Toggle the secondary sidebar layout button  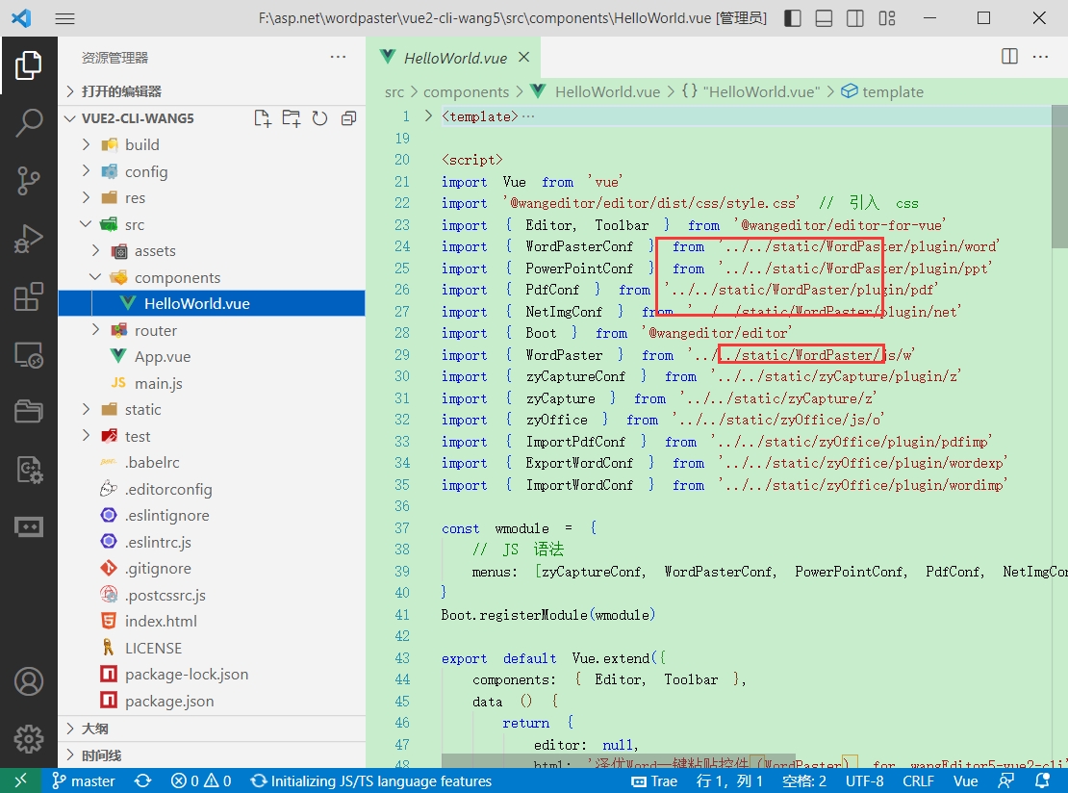point(854,18)
